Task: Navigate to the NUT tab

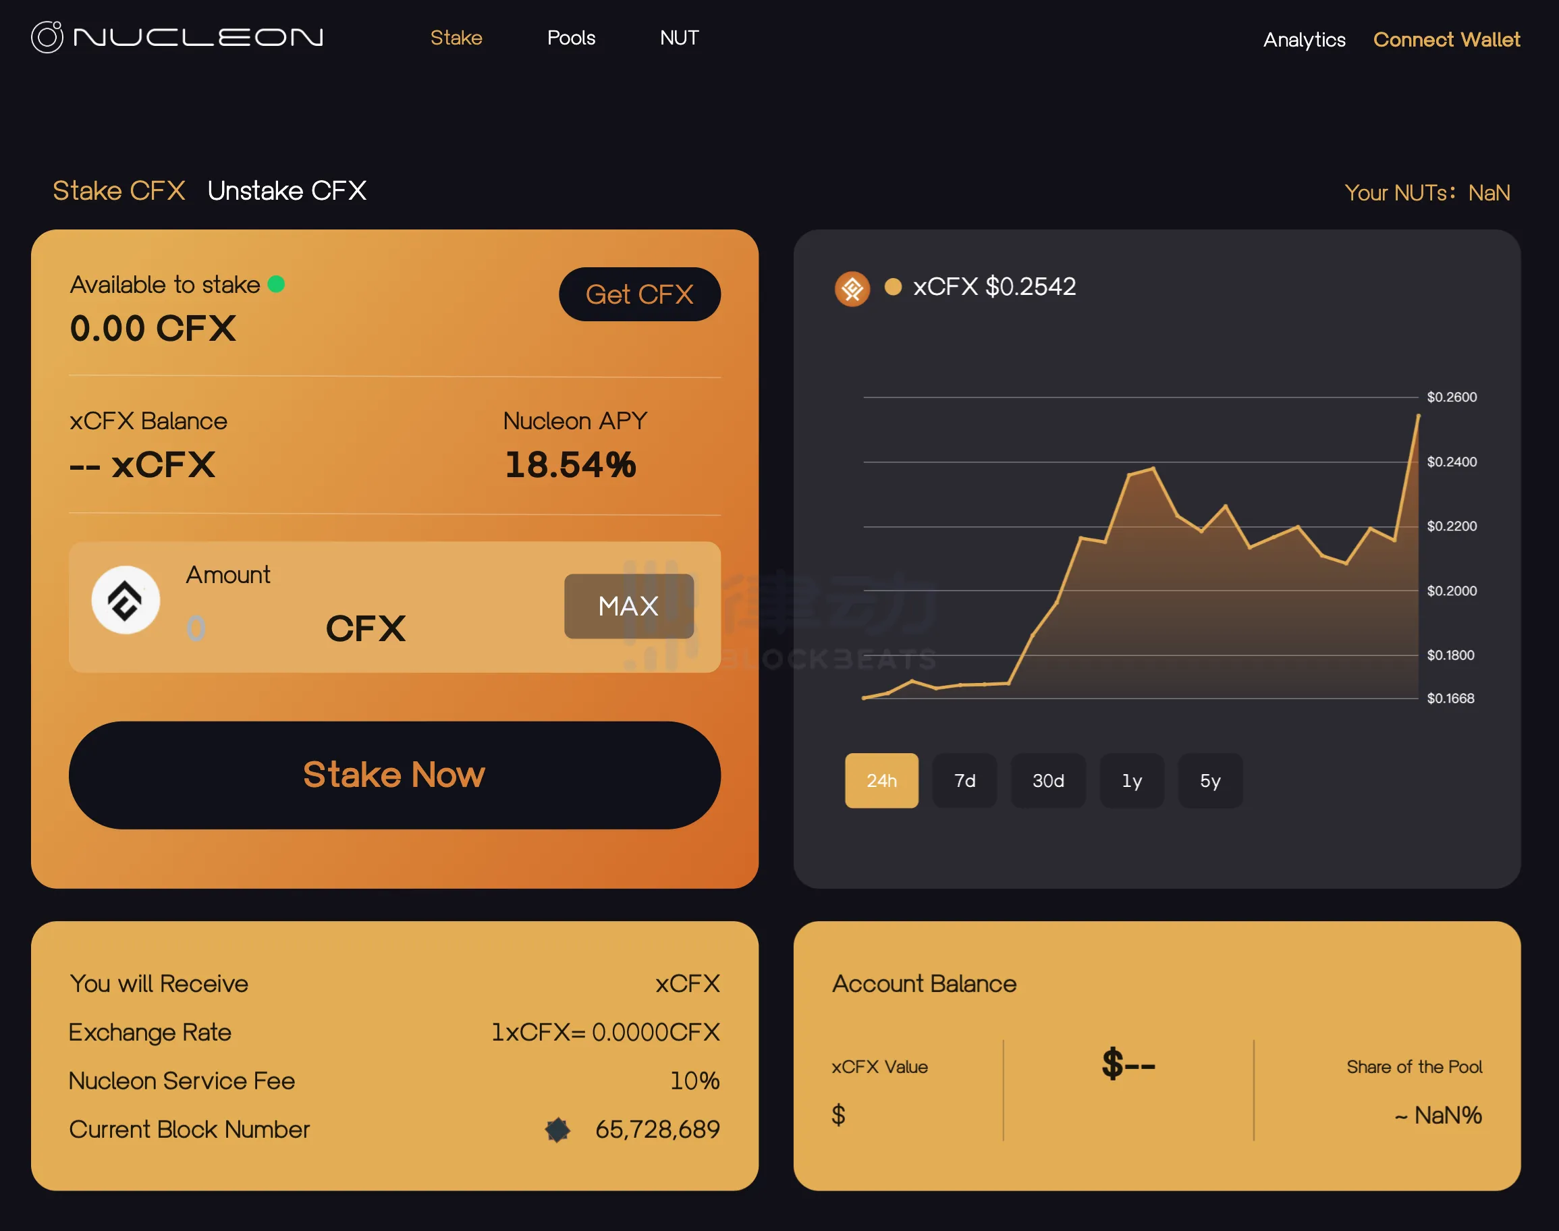Action: click(x=680, y=36)
